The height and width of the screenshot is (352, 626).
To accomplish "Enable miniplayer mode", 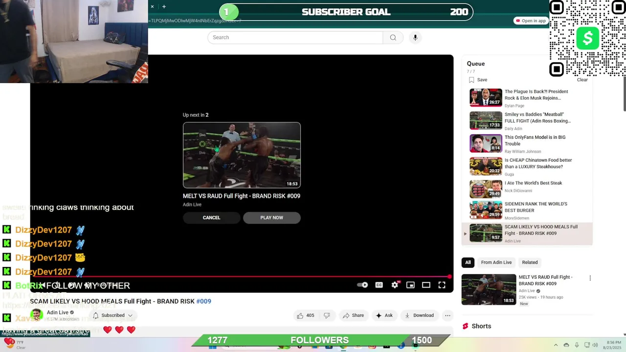I will pyautogui.click(x=410, y=285).
